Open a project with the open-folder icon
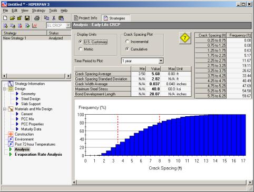The height and width of the screenshot is (192, 254). [12, 18]
